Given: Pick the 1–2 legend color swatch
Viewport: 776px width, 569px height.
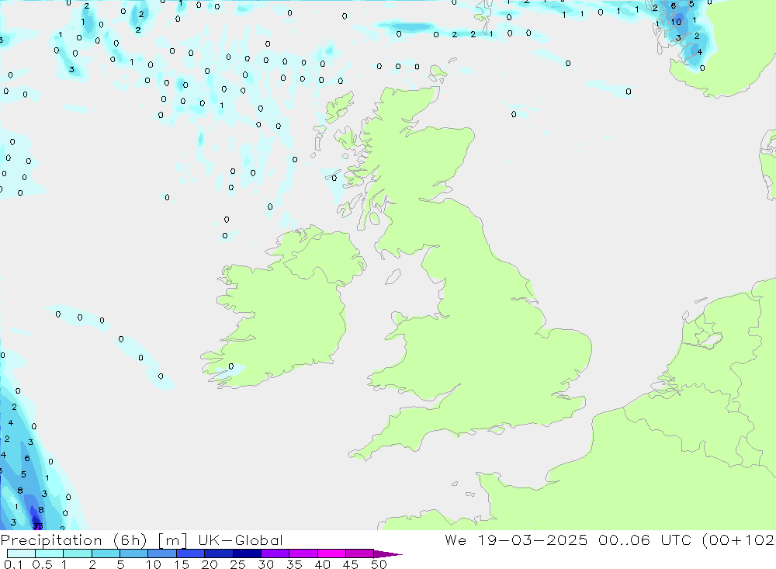Looking at the screenshot, I should pos(78,553).
